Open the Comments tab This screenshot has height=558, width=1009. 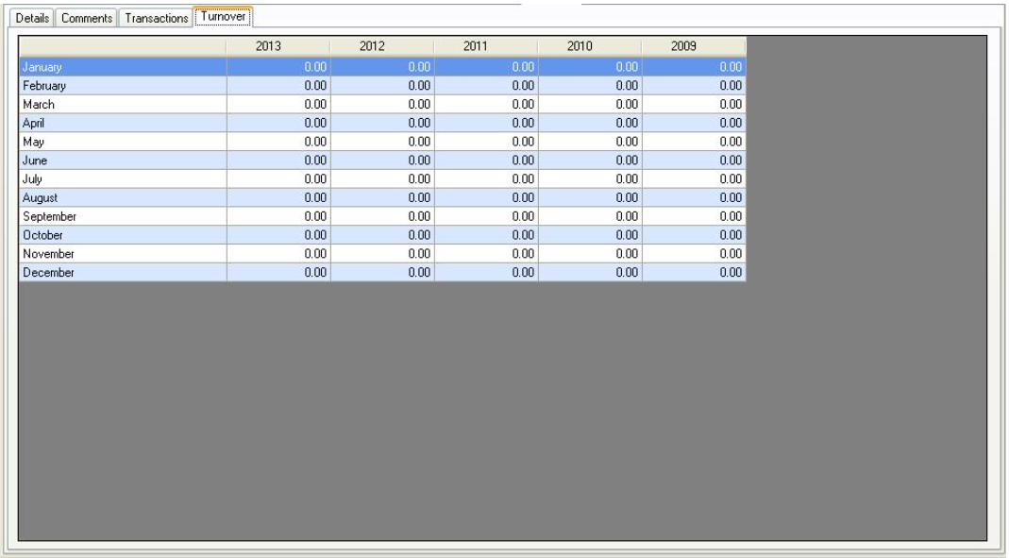click(x=86, y=18)
